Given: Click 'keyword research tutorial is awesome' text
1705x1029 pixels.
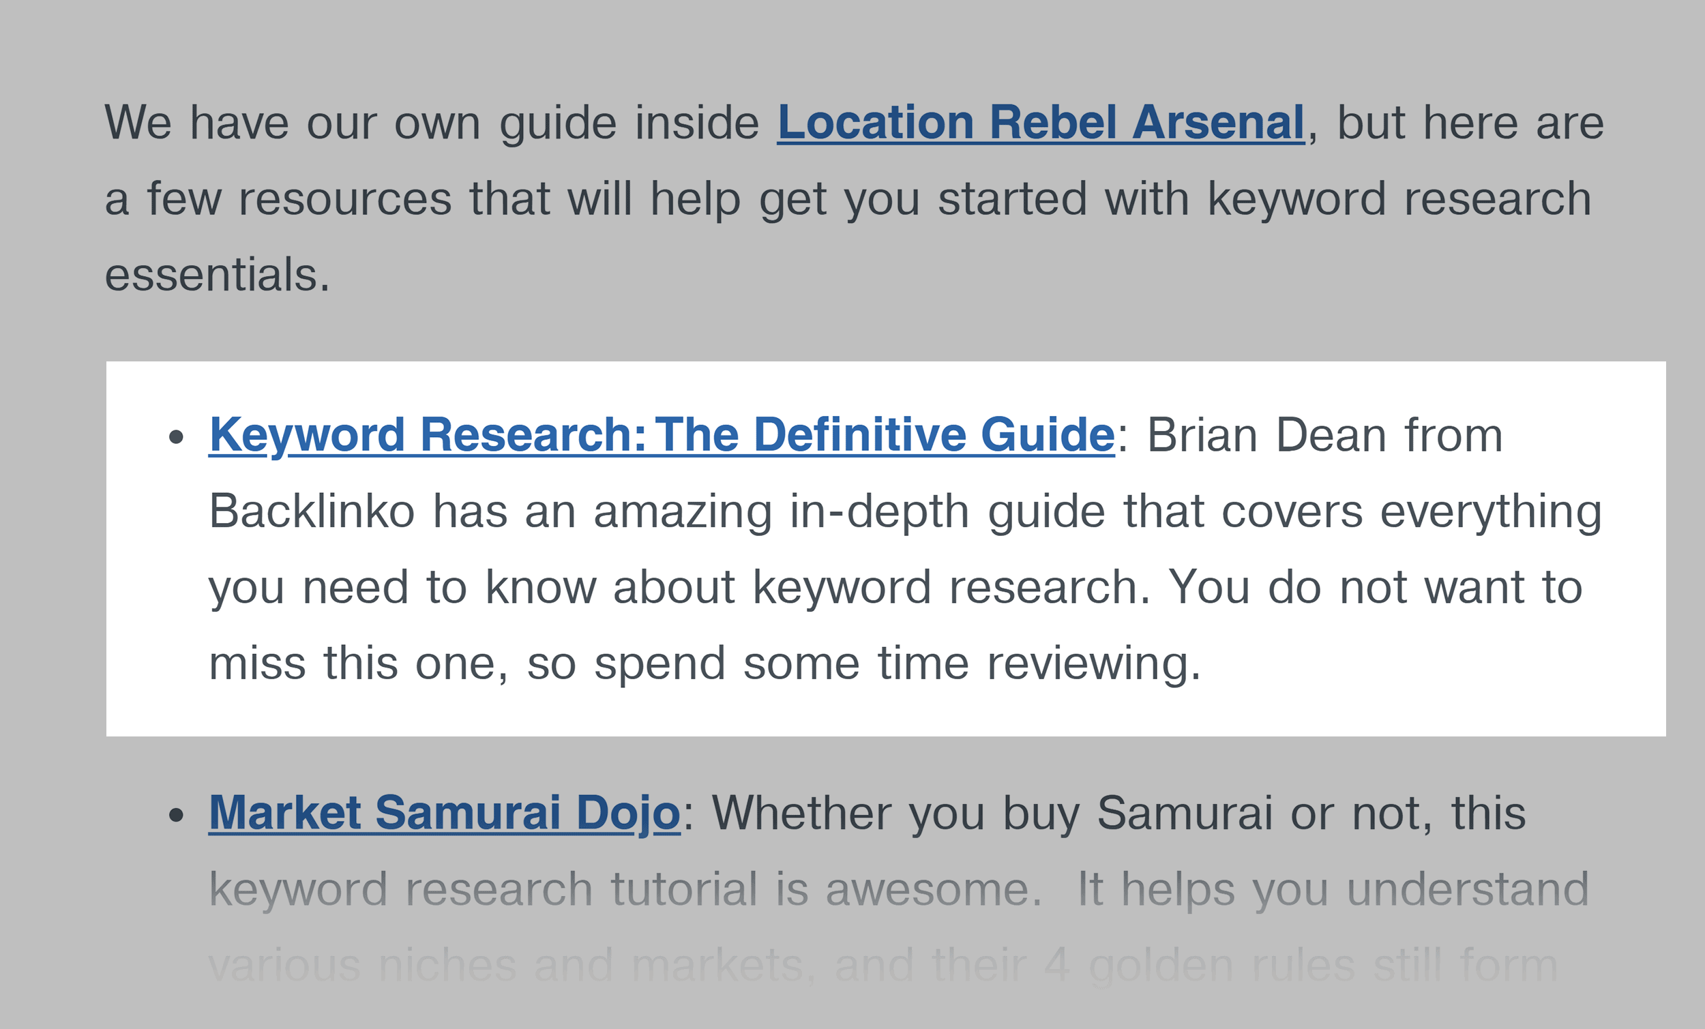Looking at the screenshot, I should (x=625, y=889).
